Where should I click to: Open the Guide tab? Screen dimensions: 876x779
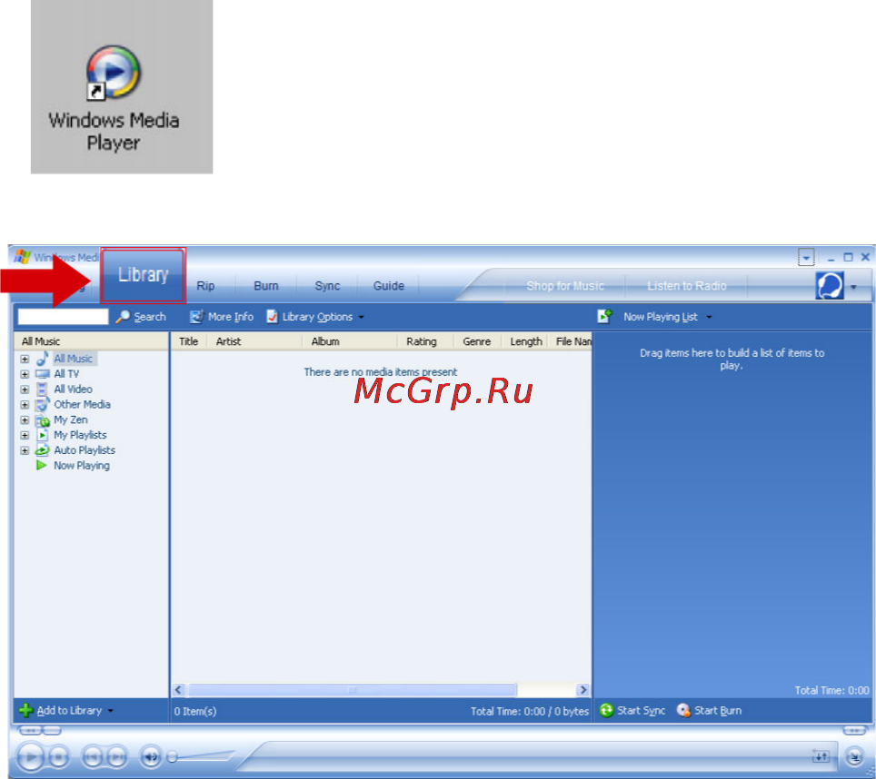(389, 286)
